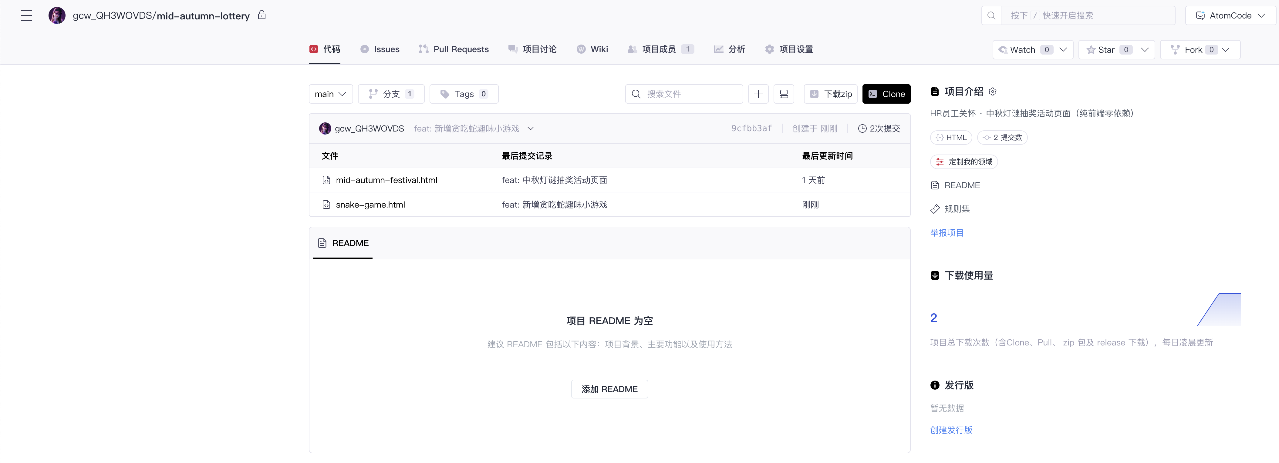Click the plus icon to add file
Screen dimensions: 1279x463
click(758, 94)
